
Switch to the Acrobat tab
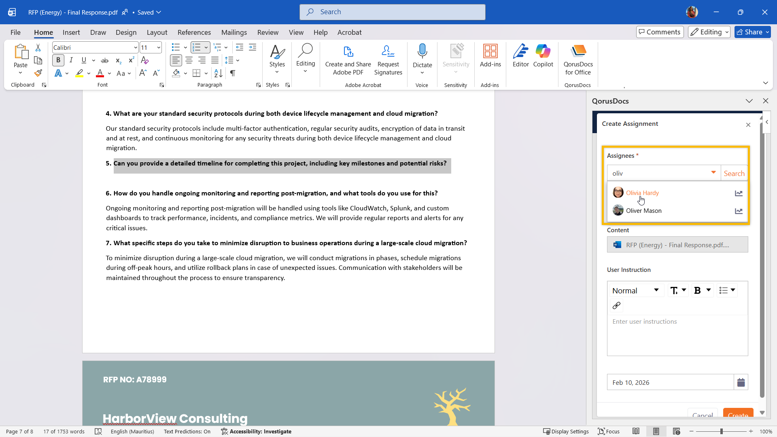(349, 32)
